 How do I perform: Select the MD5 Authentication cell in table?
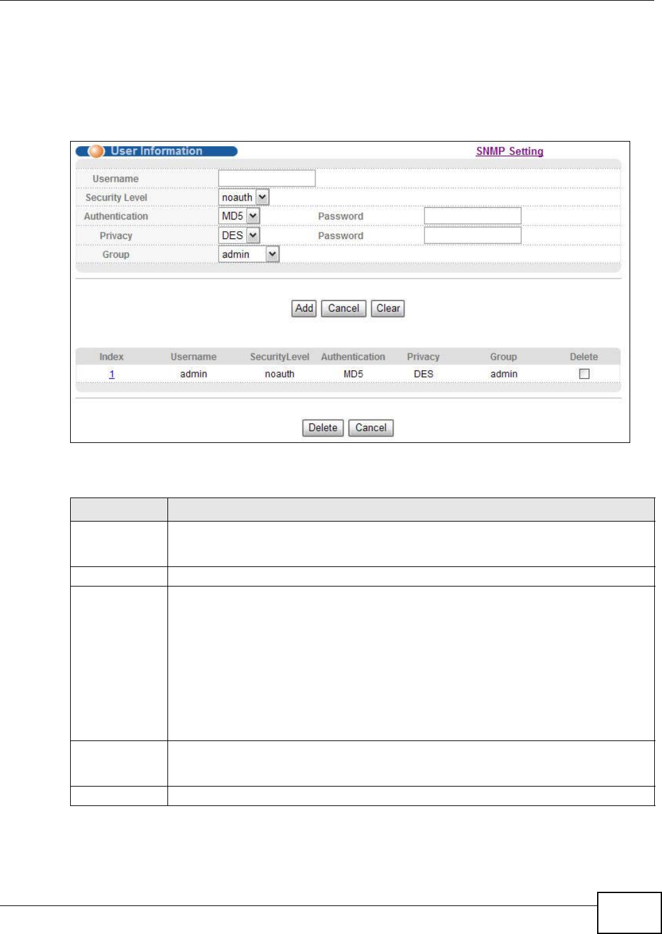tap(353, 374)
